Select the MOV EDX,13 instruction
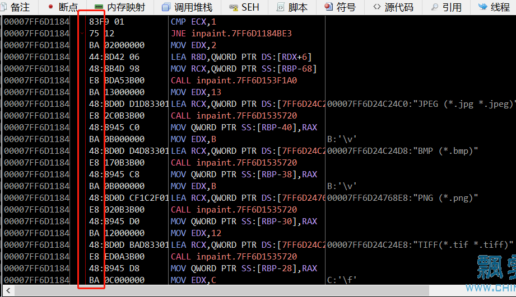The height and width of the screenshot is (297, 516). (196, 92)
